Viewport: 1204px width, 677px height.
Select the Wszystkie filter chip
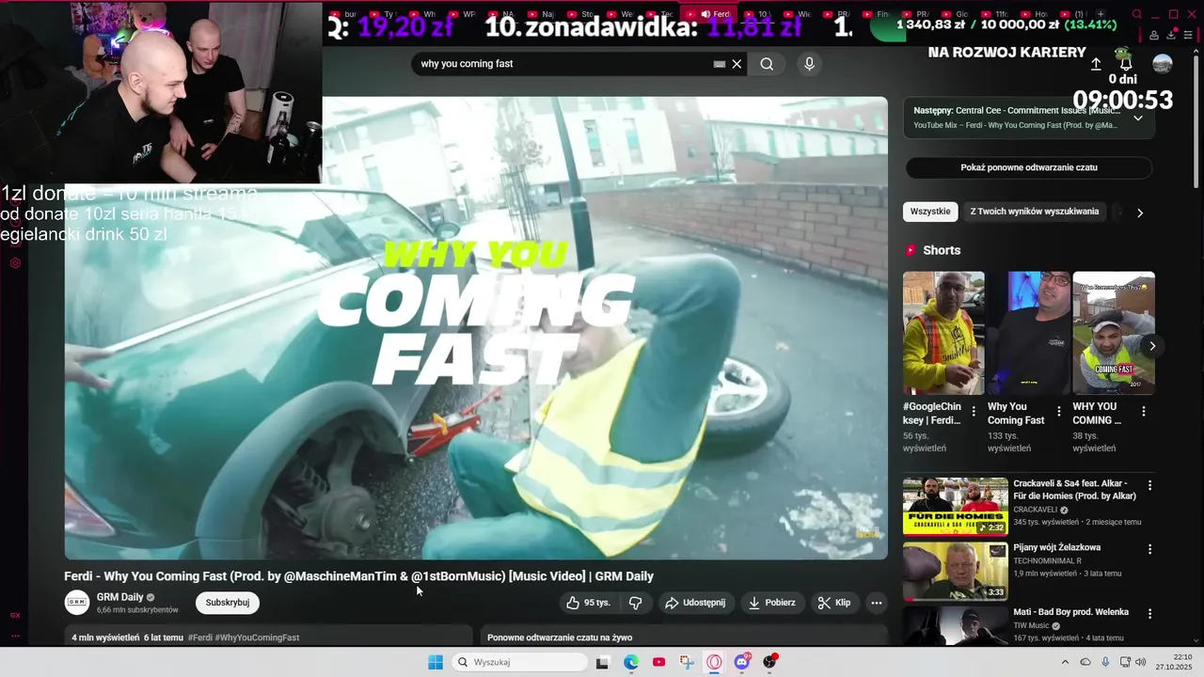[x=930, y=212]
